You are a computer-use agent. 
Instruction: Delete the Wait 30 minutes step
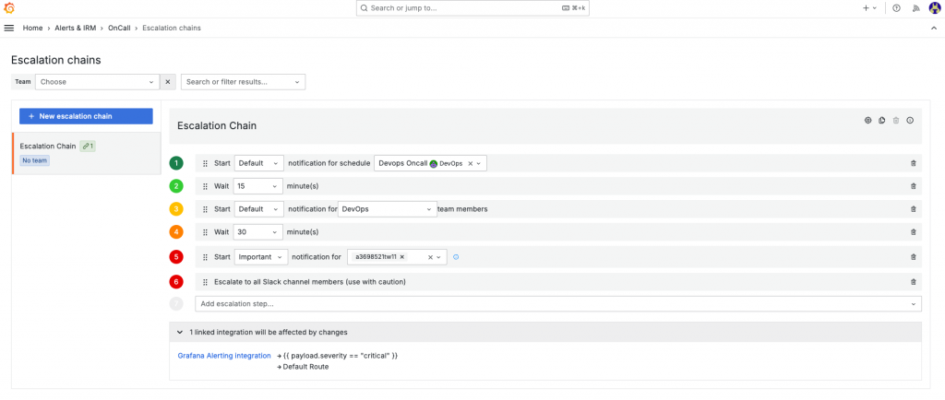(x=913, y=232)
